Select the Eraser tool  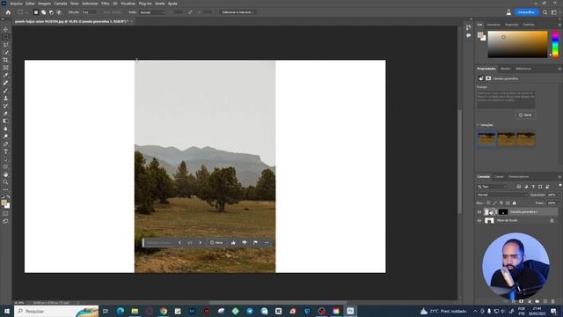coord(5,114)
